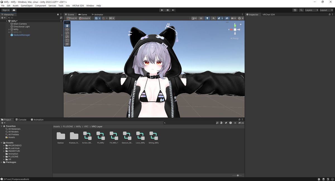Open search in Project window icon

pos(217,123)
